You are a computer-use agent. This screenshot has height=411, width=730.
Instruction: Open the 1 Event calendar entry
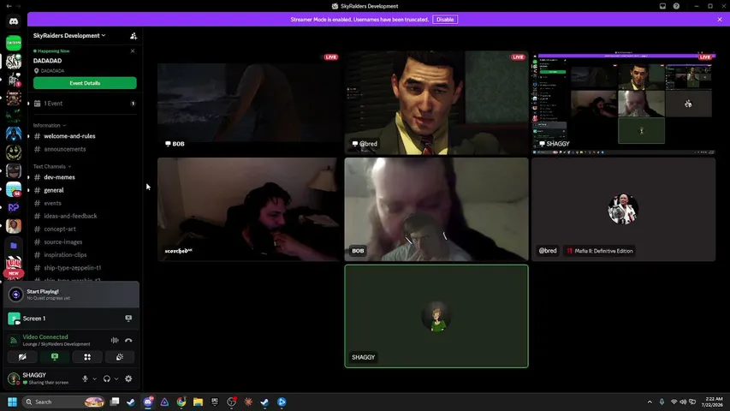point(85,104)
